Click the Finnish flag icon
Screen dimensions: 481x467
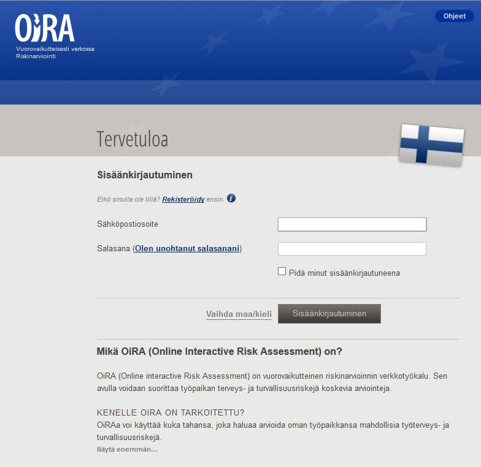pos(432,145)
